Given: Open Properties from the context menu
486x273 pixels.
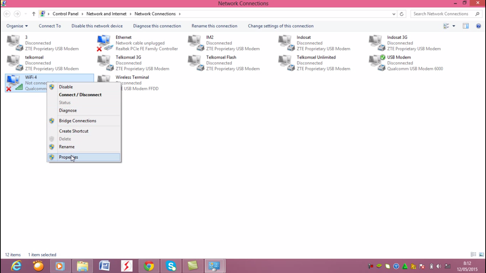Looking at the screenshot, I should pos(84,157).
